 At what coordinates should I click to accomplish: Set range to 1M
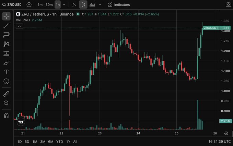pyautogui.click(x=35, y=142)
